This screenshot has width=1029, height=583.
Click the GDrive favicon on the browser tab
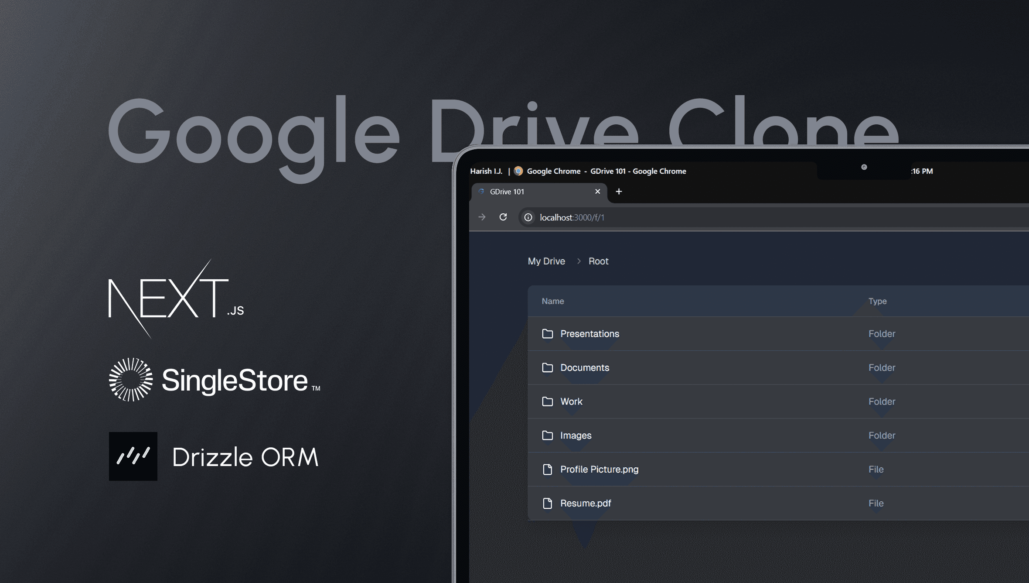pos(481,192)
